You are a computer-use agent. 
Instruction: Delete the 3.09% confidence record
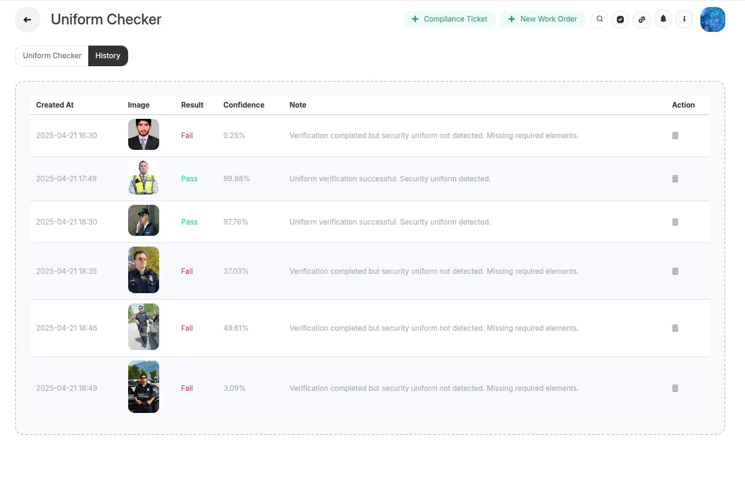pyautogui.click(x=675, y=388)
